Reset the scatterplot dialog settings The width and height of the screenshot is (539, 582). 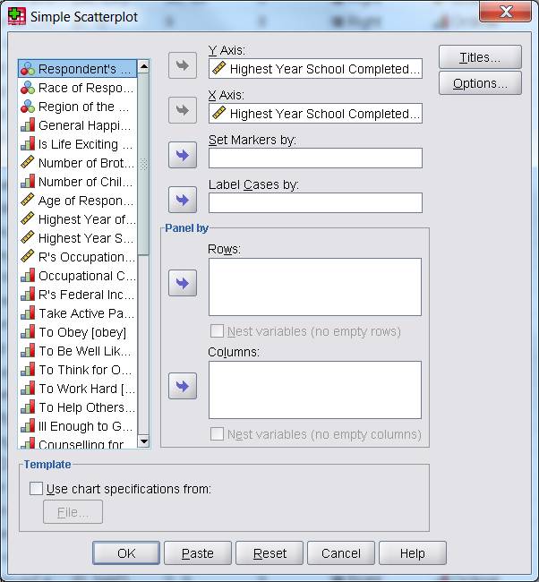coord(269,553)
